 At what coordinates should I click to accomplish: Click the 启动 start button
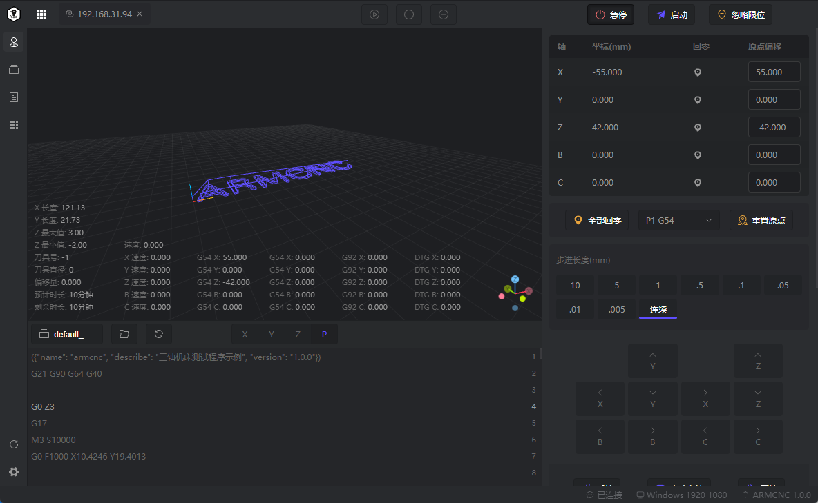672,14
